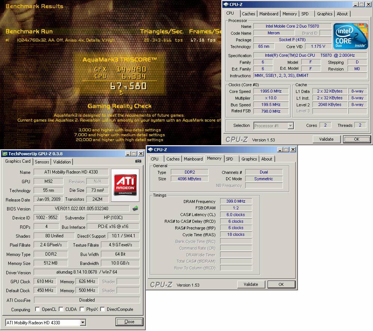Enable the OpenCL checkbox

pos(37,309)
